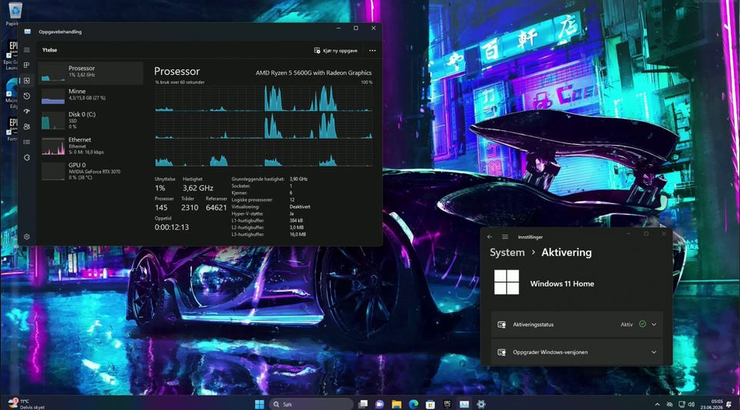Screen dimensions: 740x410
Task: Open the Task Manager hamburger navigation menu
Action: click(27, 49)
